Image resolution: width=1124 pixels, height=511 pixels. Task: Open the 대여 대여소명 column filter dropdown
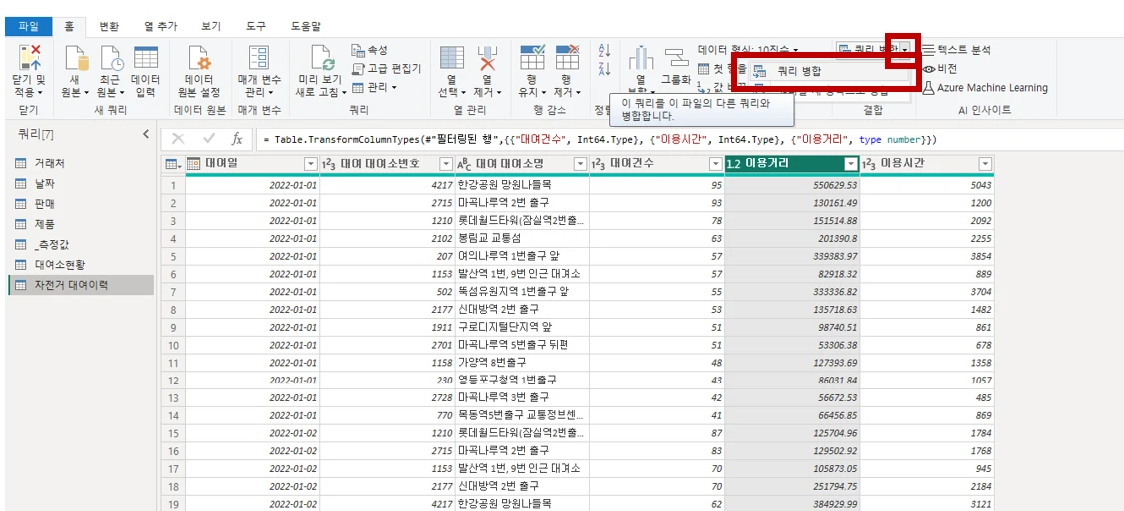click(x=580, y=164)
